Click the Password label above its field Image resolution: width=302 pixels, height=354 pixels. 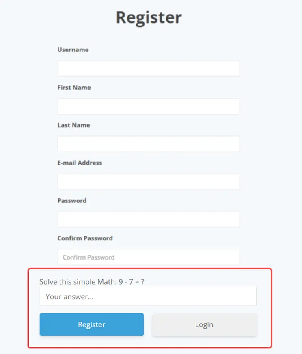click(x=72, y=201)
